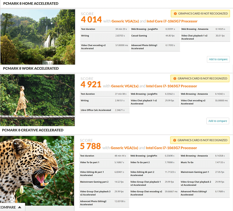This screenshot has height=211, width=233.
Task: Click the Casual Gaming 44.80 fps row
Action: pos(155,37)
